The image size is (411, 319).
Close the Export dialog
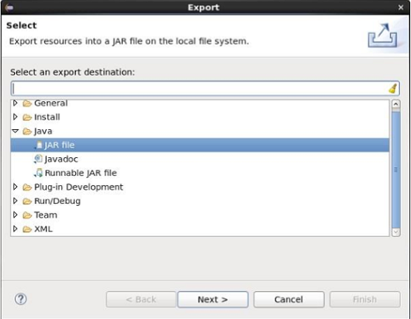tap(401, 8)
